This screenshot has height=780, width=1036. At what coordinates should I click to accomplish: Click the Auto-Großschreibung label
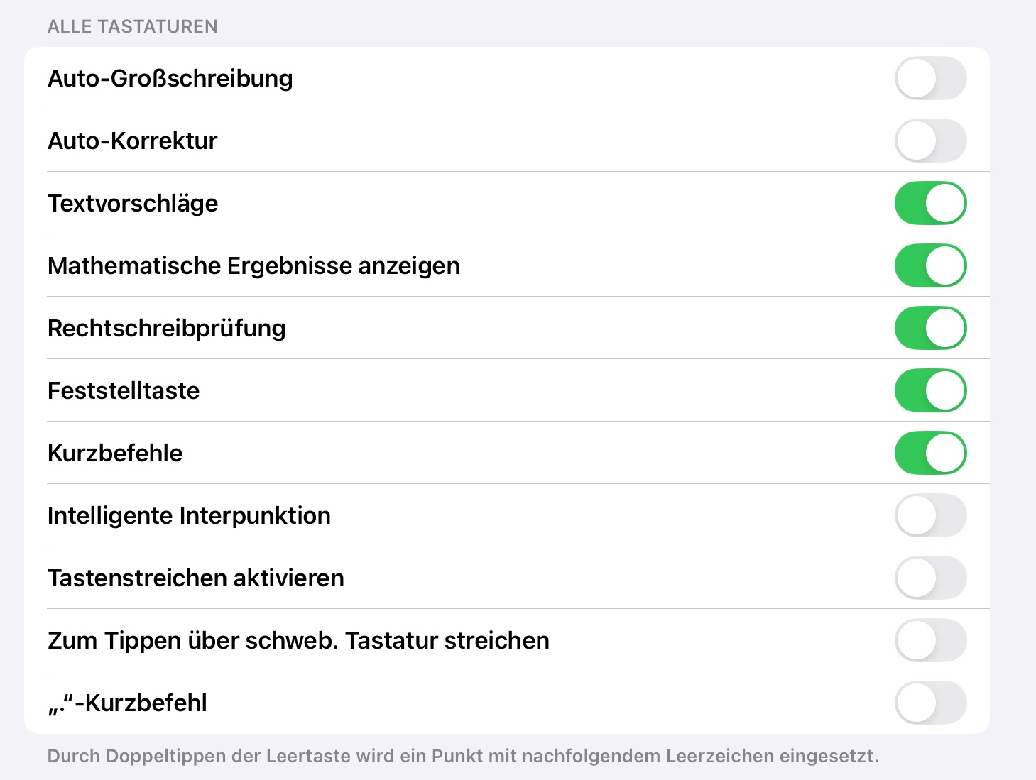(x=170, y=78)
